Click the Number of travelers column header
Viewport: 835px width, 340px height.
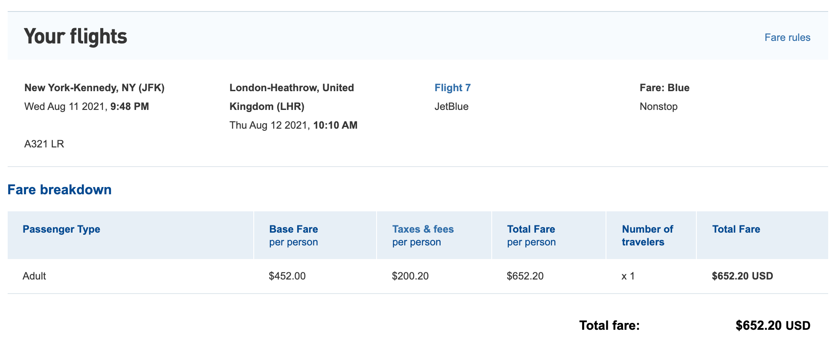click(x=647, y=235)
